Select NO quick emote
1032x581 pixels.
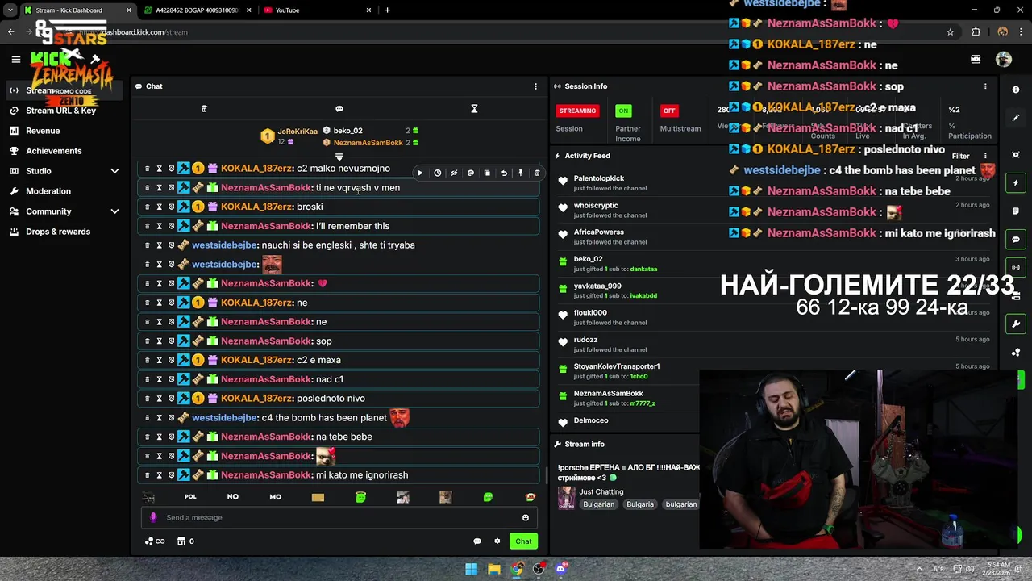coord(233,497)
